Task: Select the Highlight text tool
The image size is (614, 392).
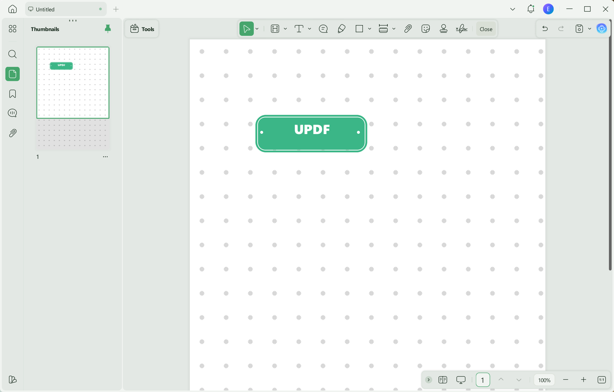Action: pyautogui.click(x=275, y=29)
